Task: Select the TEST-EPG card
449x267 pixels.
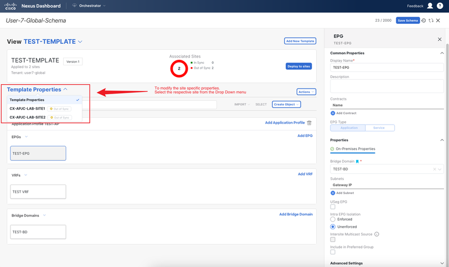Action: 38,153
